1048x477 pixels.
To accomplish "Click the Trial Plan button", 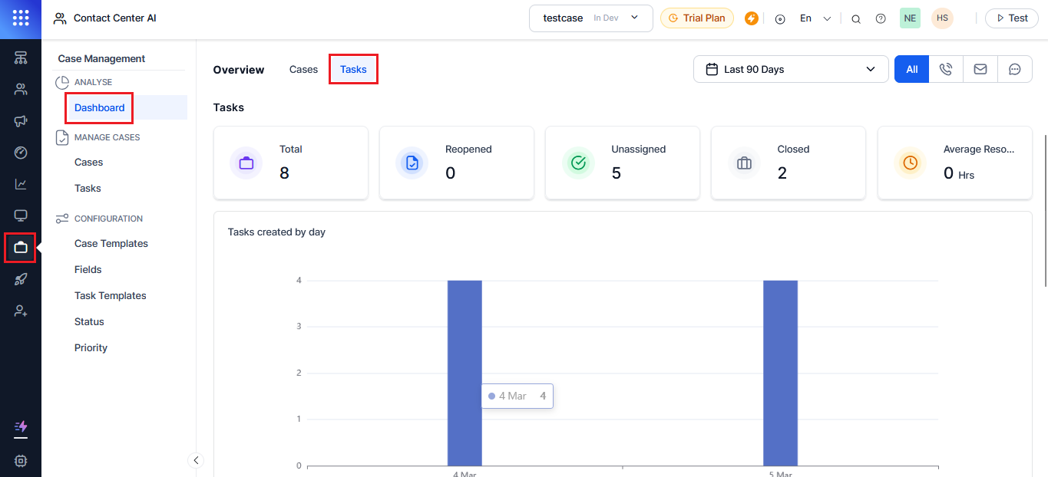I will [696, 17].
